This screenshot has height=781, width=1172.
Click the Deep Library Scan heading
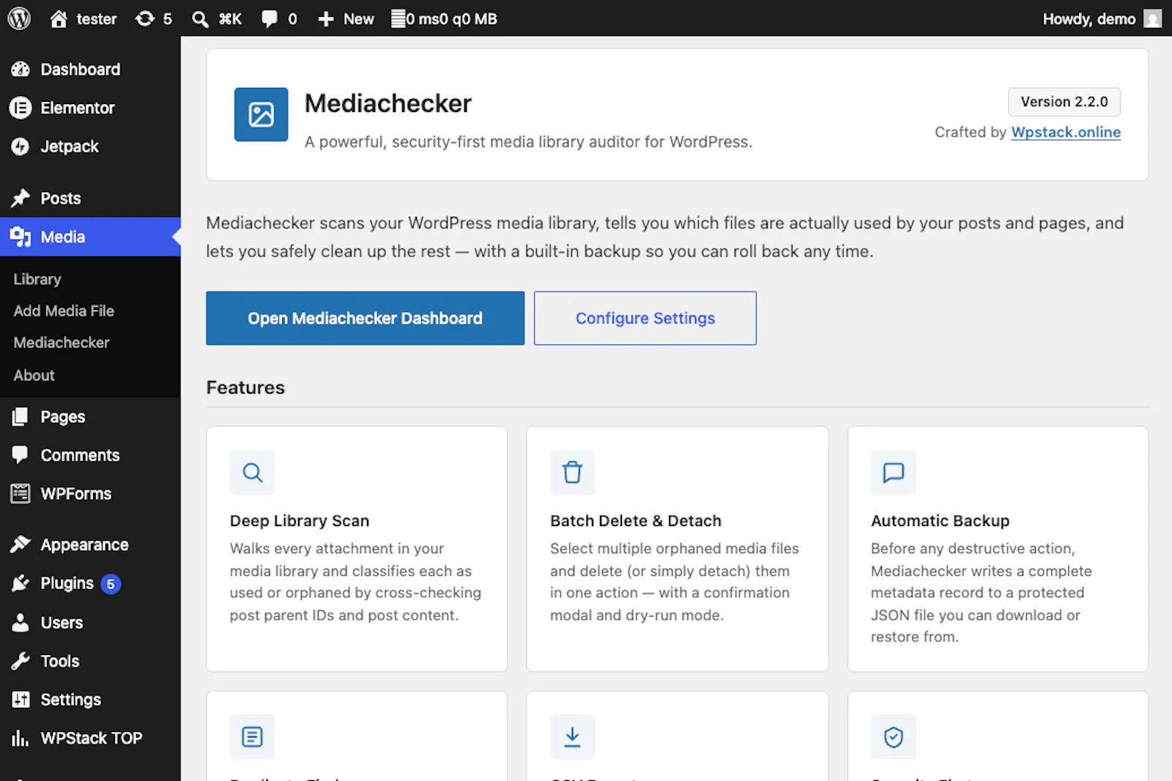coord(300,521)
